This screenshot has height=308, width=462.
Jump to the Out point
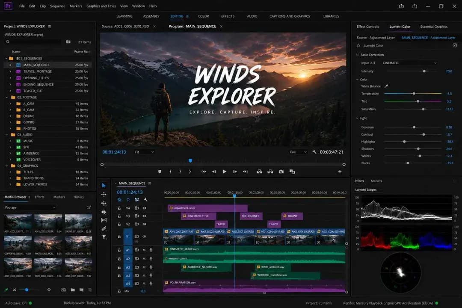tap(245, 172)
